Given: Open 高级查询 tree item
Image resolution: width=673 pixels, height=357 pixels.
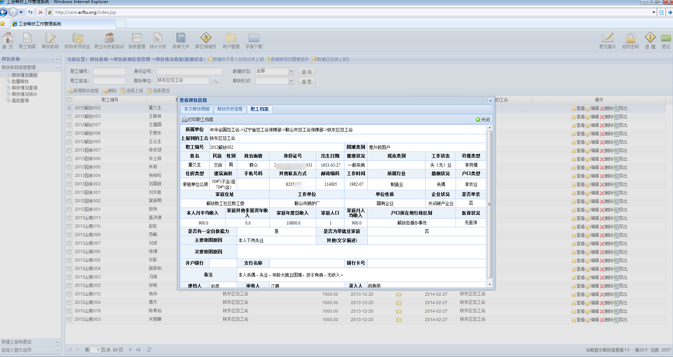Looking at the screenshot, I should point(20,100).
